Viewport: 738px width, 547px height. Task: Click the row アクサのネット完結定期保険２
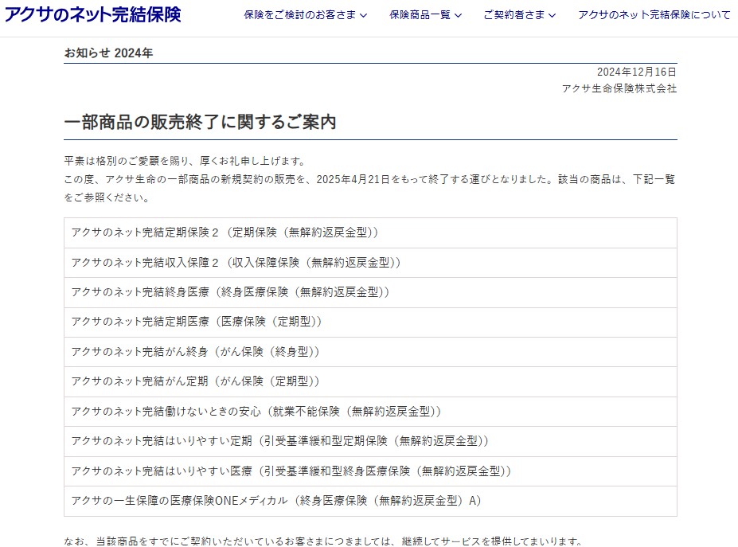tap(370, 232)
